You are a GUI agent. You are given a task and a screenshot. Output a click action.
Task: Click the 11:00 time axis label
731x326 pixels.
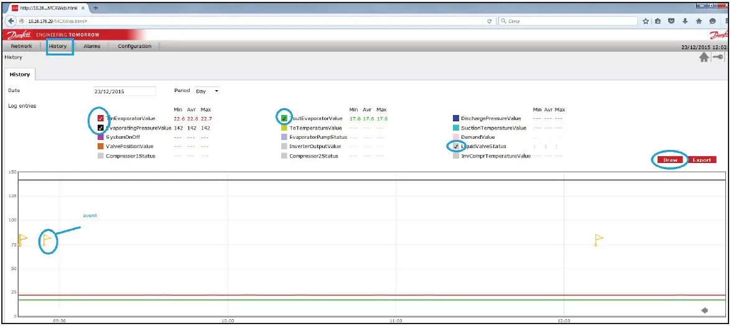(x=396, y=321)
